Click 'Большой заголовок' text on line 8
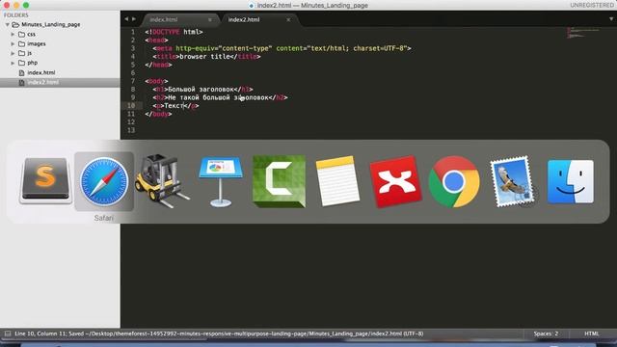Screen dimensions: 617x347 (201, 90)
